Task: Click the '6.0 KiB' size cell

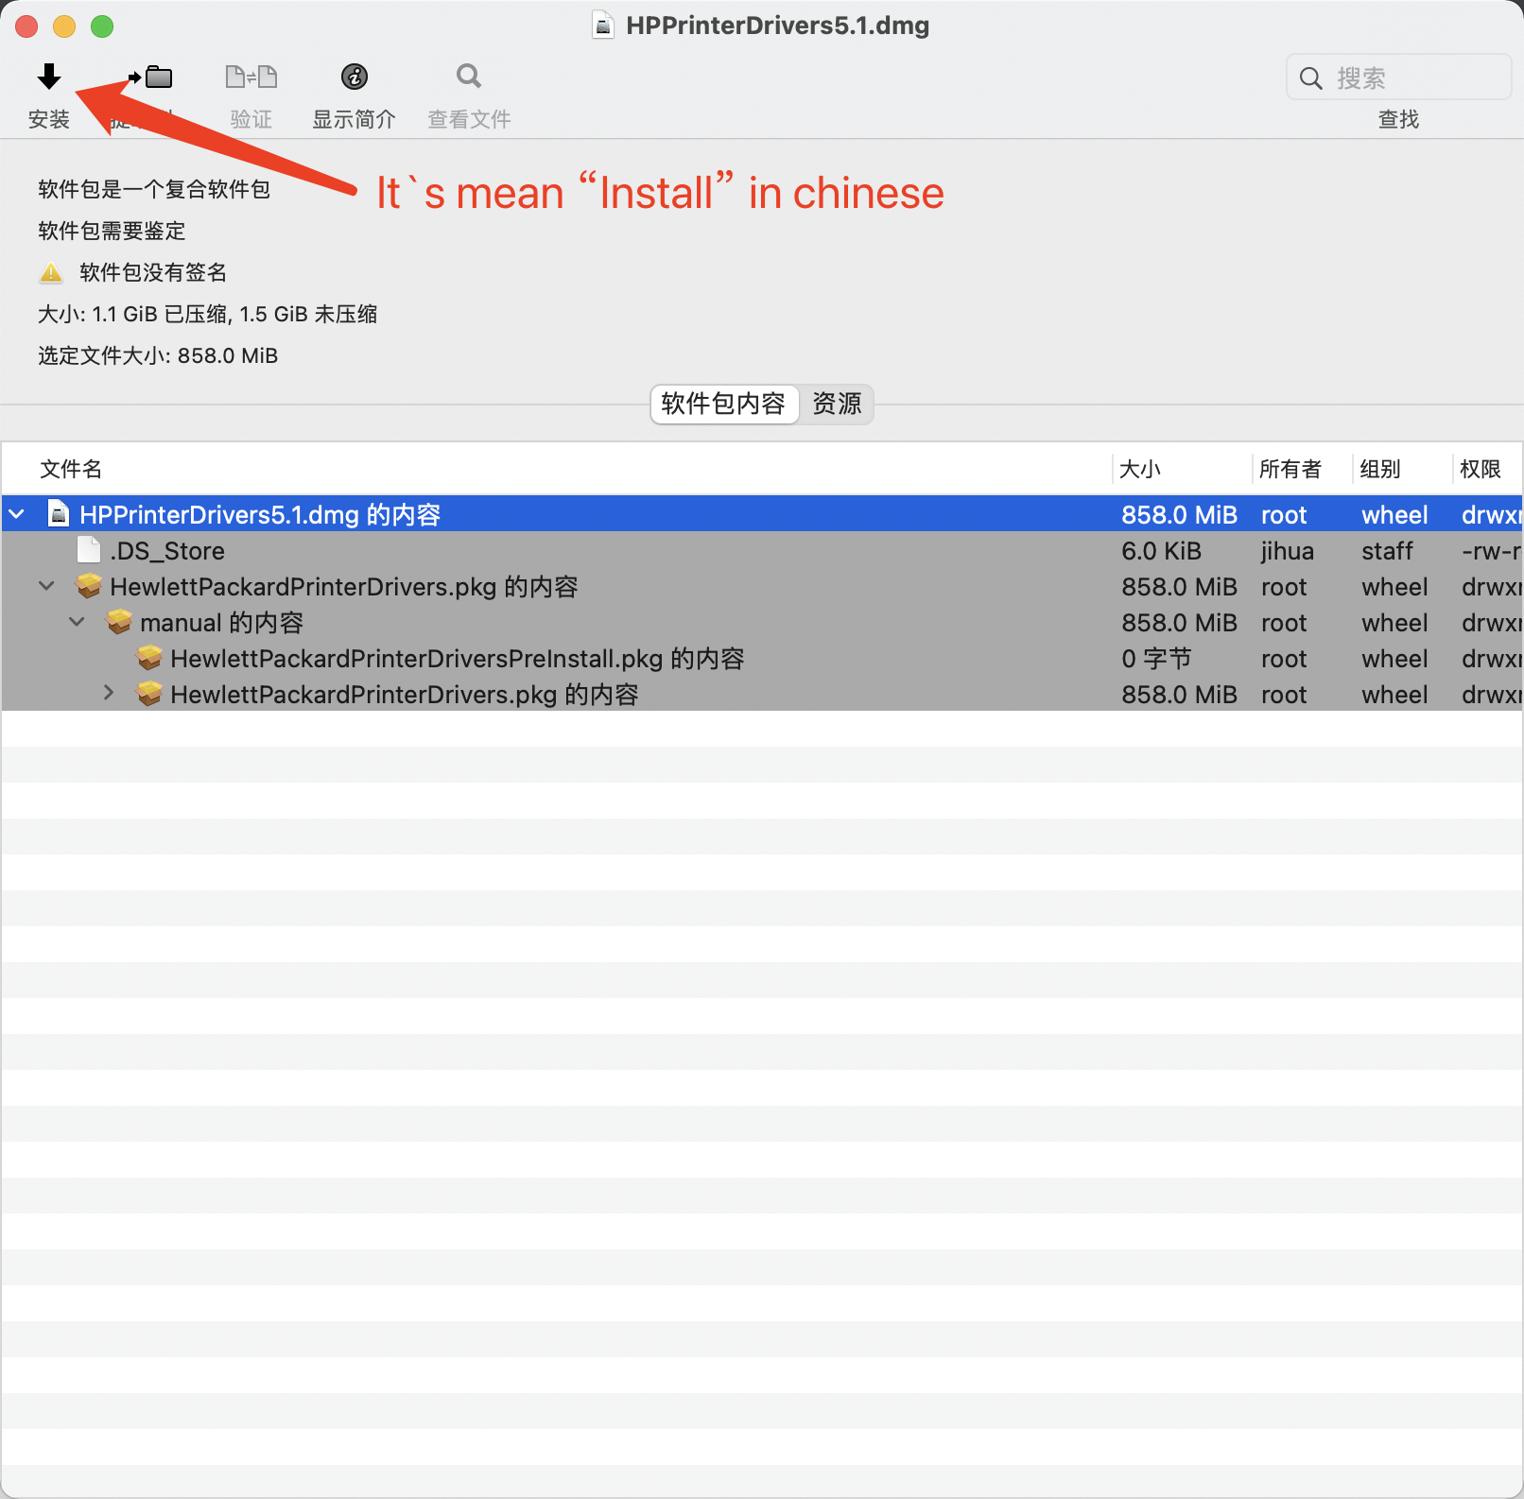Action: [x=1161, y=551]
